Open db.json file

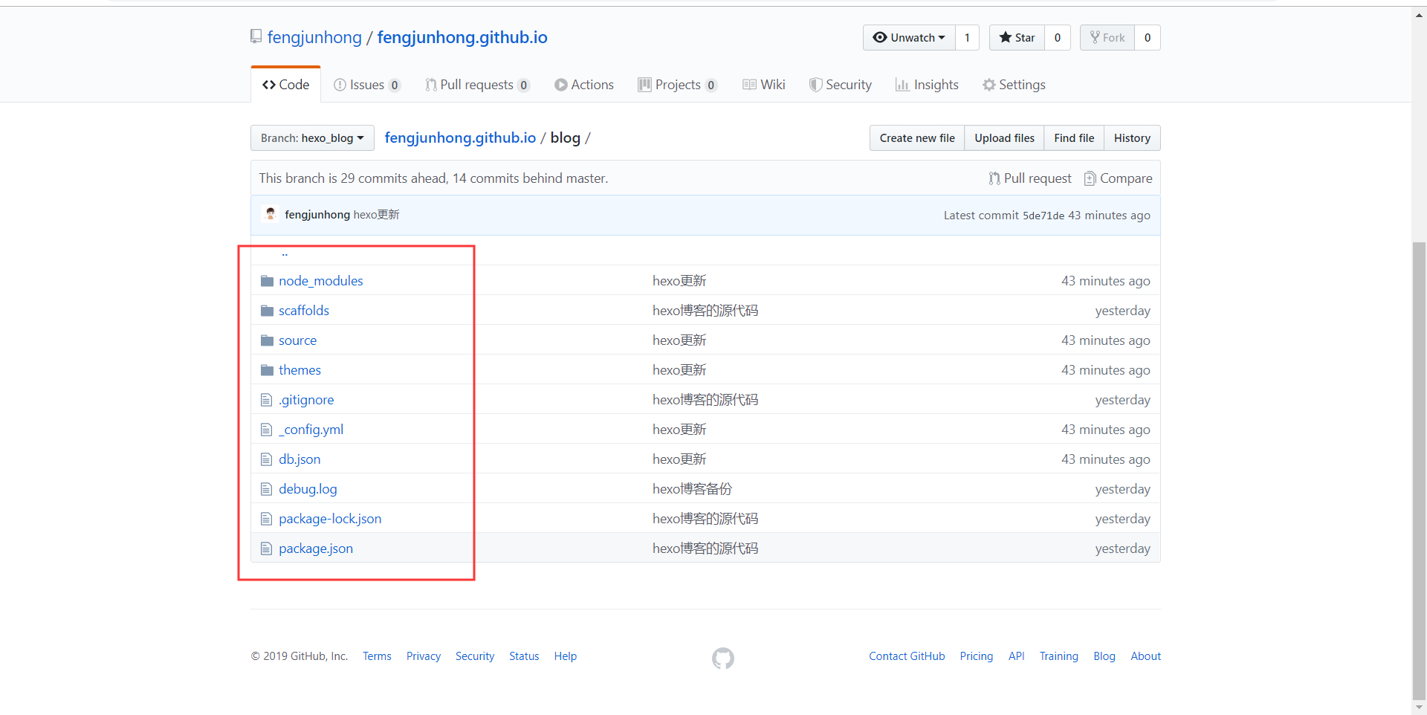point(300,459)
